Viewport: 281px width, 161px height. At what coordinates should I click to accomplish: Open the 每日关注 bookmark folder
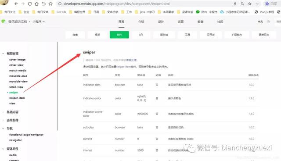click(8, 12)
